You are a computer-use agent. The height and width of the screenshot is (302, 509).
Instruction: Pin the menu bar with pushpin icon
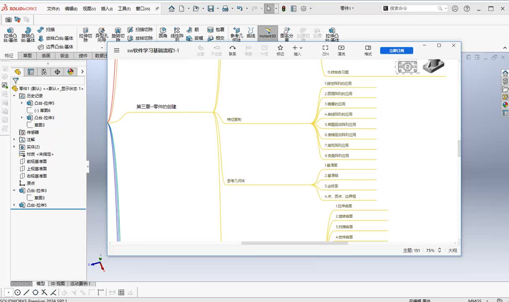(x=157, y=8)
